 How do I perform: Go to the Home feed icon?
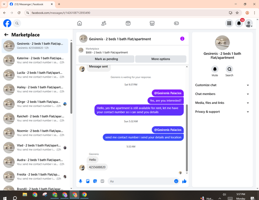click(x=79, y=23)
